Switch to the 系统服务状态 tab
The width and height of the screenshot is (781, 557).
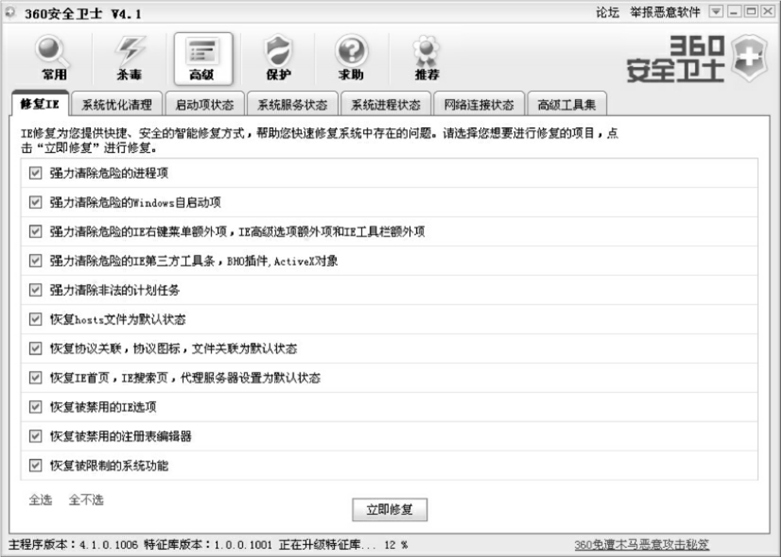[292, 104]
